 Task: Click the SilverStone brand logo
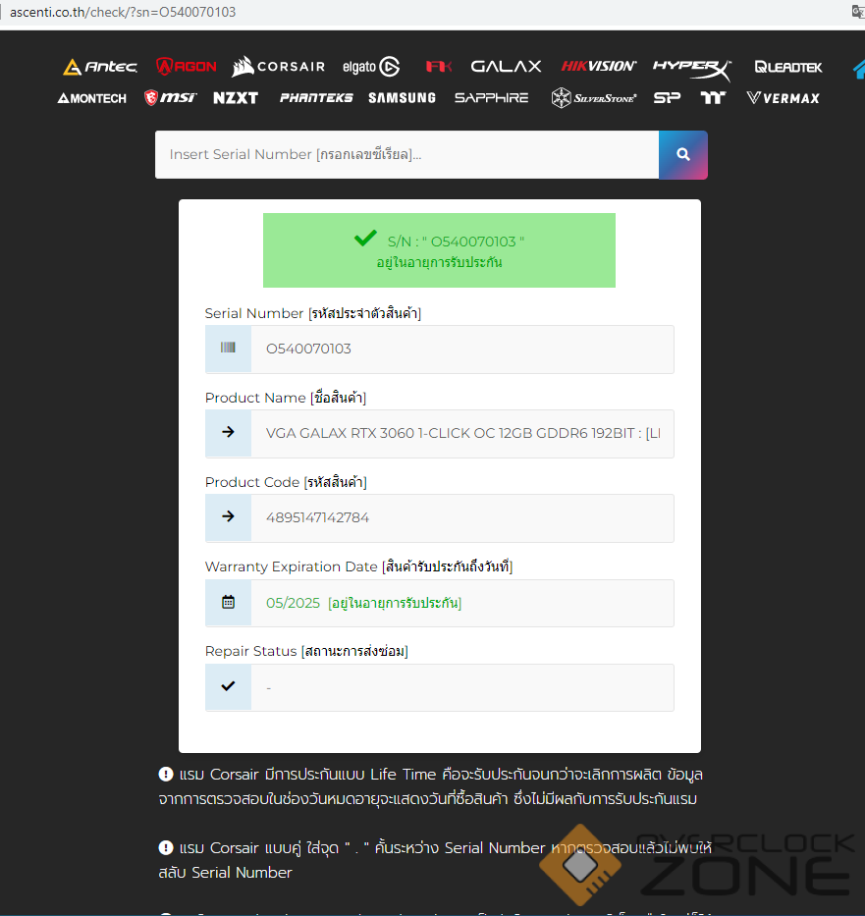(593, 98)
